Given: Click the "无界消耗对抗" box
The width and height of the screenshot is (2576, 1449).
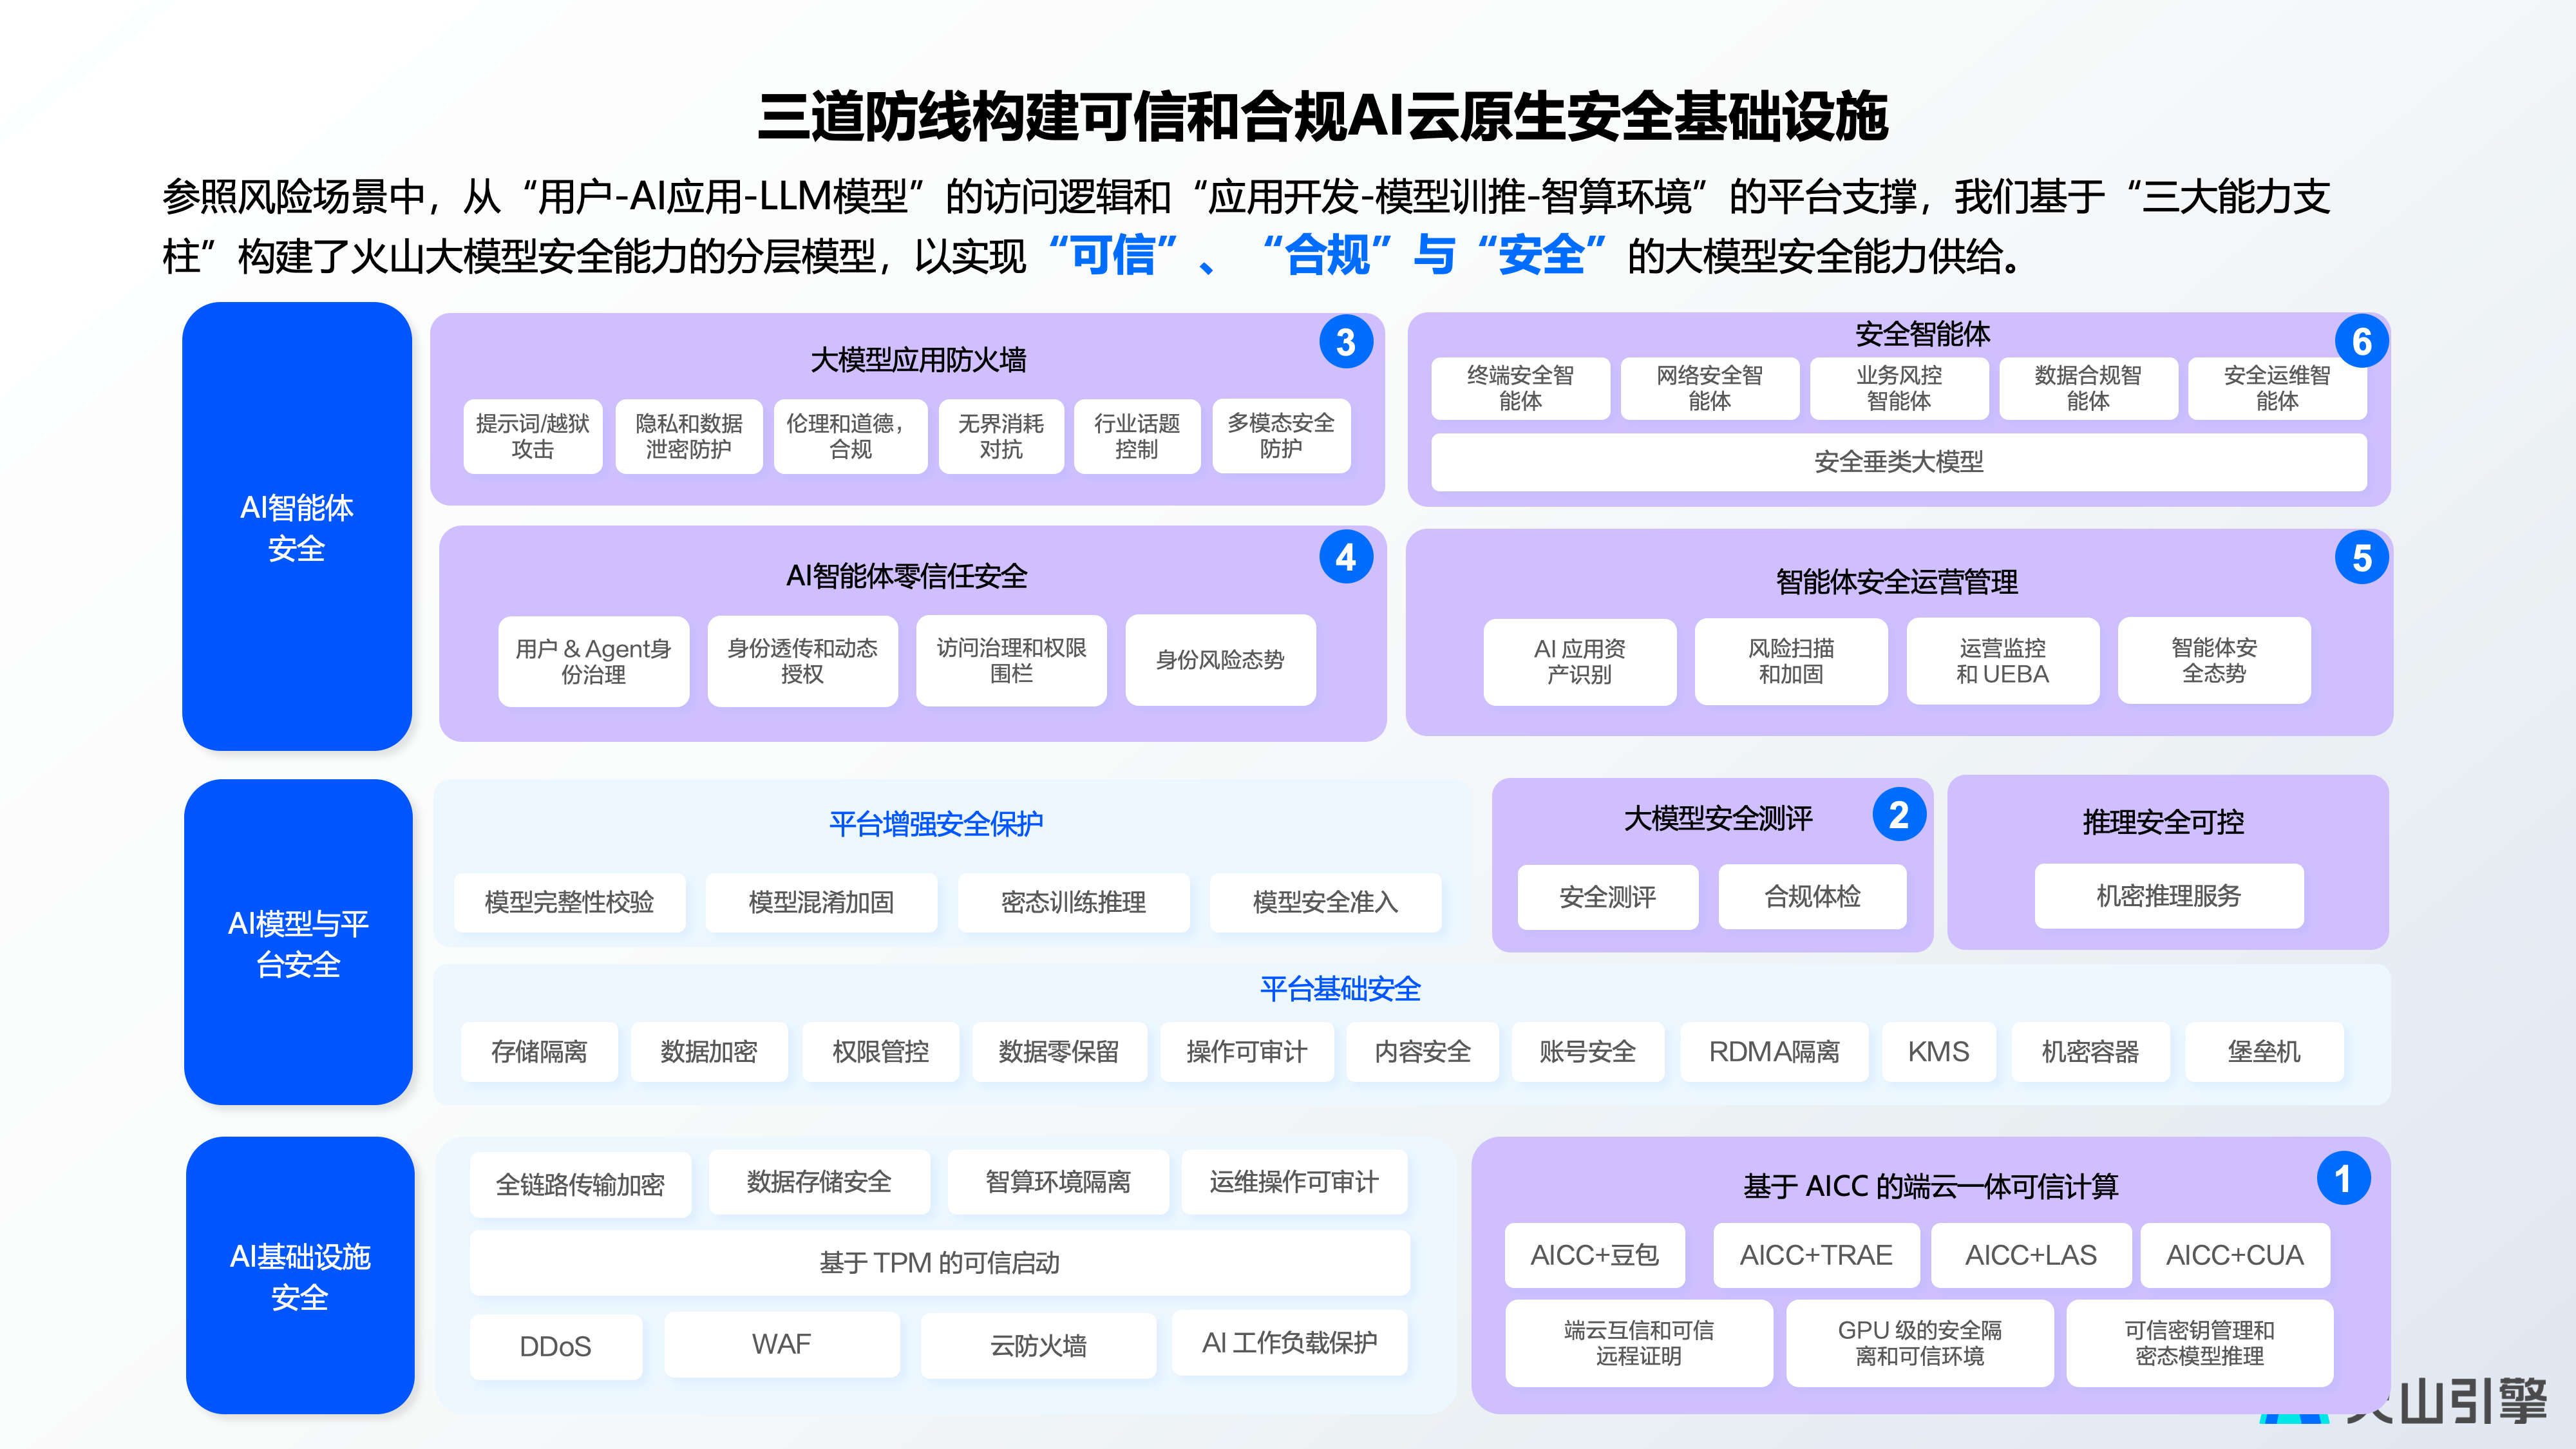Looking at the screenshot, I should 1001,436.
